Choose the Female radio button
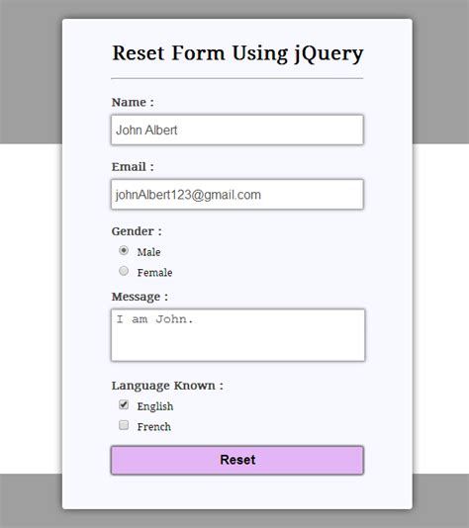The height and width of the screenshot is (528, 469). click(x=124, y=271)
